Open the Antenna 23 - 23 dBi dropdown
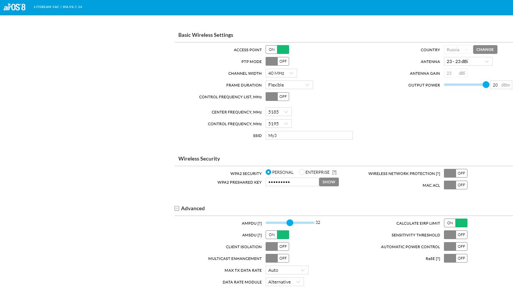Screen dimensions: 513x296 click(468, 61)
